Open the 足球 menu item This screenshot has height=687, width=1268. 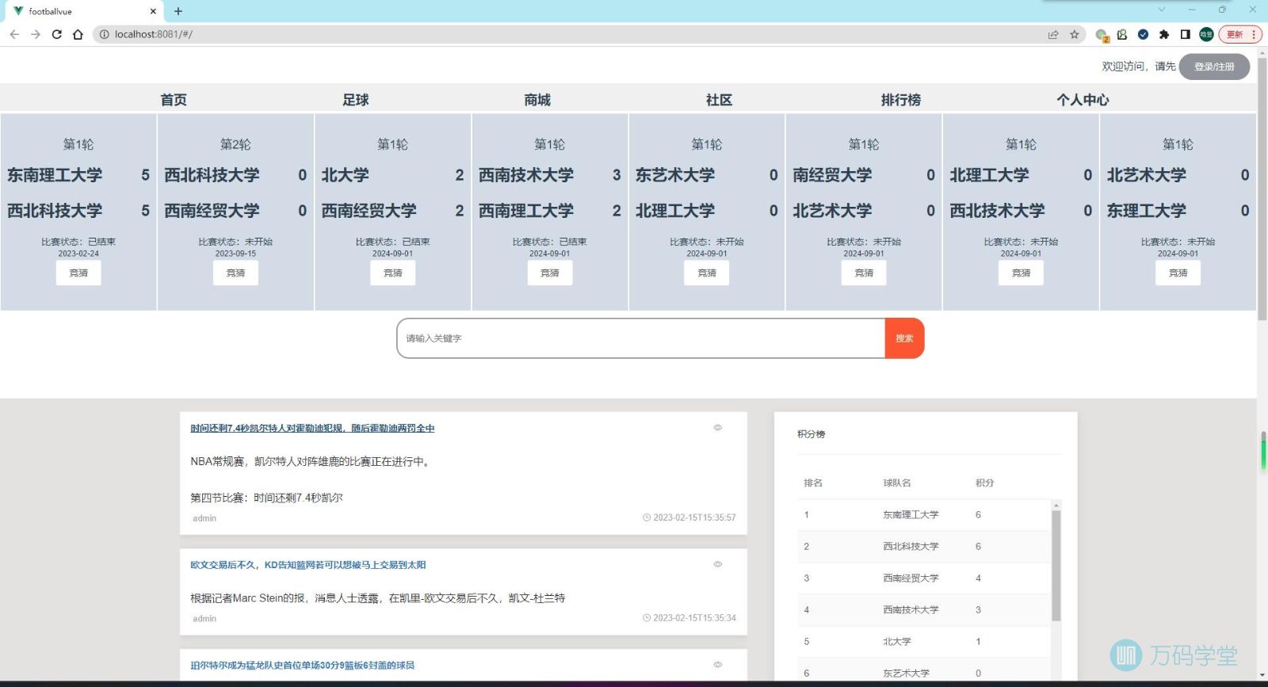pyautogui.click(x=356, y=100)
